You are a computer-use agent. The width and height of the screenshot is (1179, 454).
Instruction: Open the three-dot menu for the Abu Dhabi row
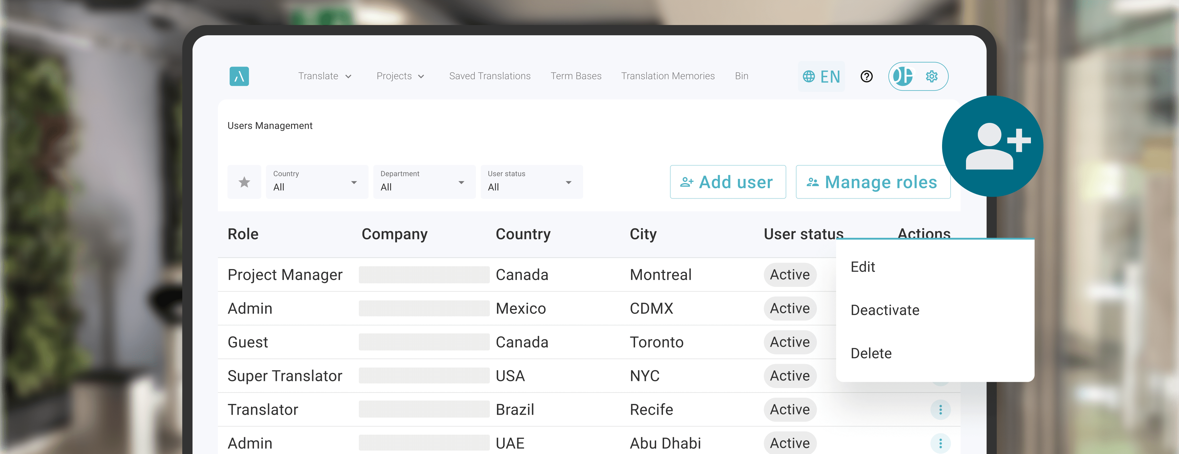pyautogui.click(x=940, y=443)
